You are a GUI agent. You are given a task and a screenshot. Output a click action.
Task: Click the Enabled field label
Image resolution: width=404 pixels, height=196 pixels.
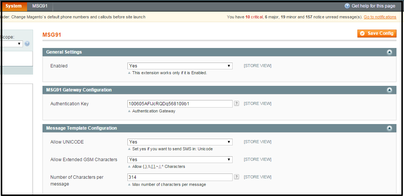click(x=59, y=66)
